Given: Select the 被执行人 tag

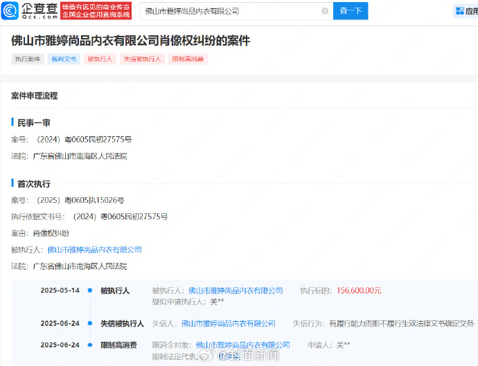Looking at the screenshot, I should point(100,59).
